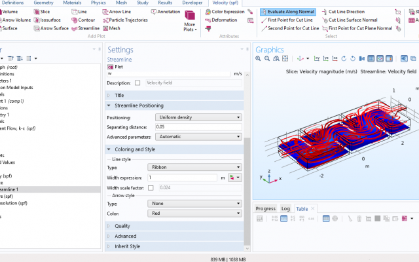
Task: Toggle Evaluate Along Normal selection mode
Action: (x=288, y=12)
